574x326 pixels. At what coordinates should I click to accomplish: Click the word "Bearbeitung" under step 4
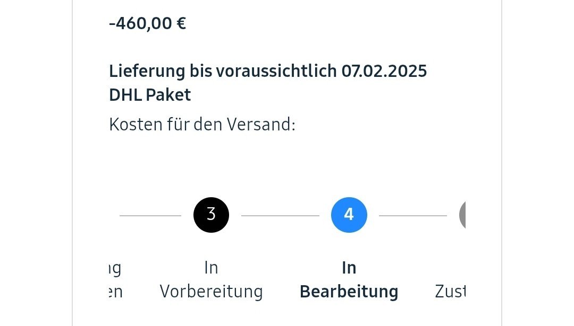[x=349, y=292]
